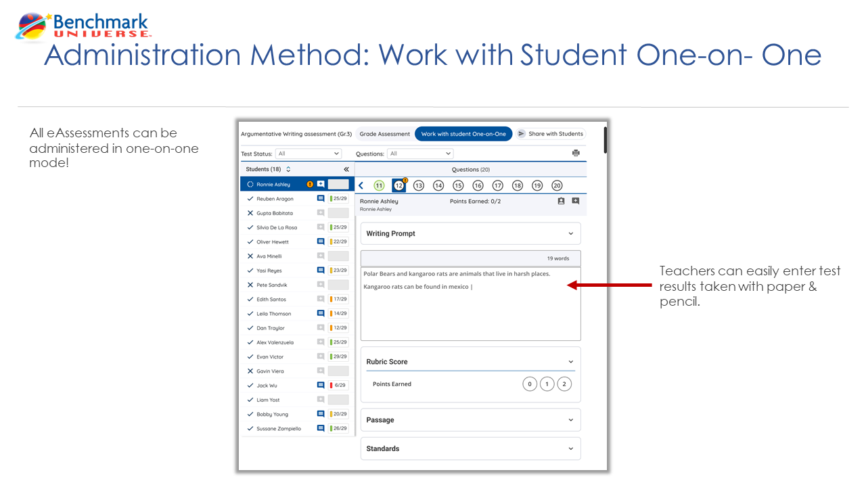
Task: Jump to question 11
Action: pos(379,185)
